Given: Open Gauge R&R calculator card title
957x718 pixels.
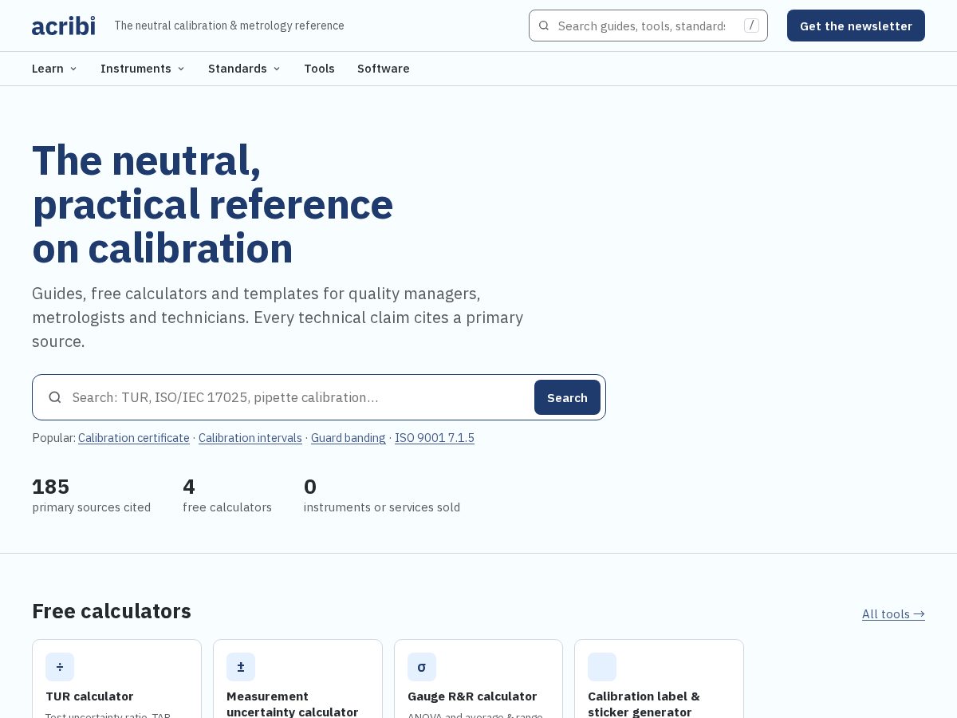Looking at the screenshot, I should coord(472,696).
